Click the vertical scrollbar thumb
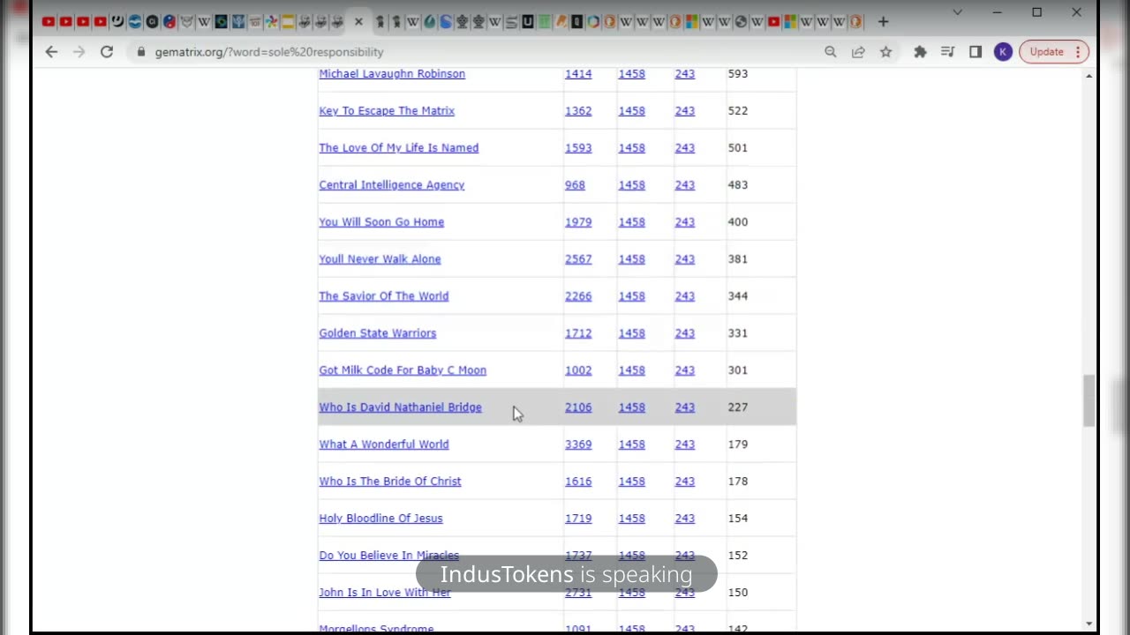The image size is (1130, 635). point(1089,400)
